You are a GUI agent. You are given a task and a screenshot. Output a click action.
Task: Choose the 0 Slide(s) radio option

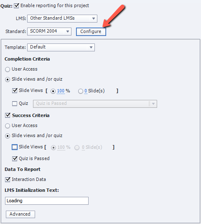click(x=81, y=91)
